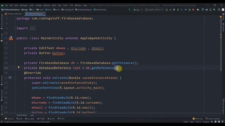The image size is (225, 126).
Task: Click the UTF-8 encoding indicator
Action: click(x=198, y=122)
